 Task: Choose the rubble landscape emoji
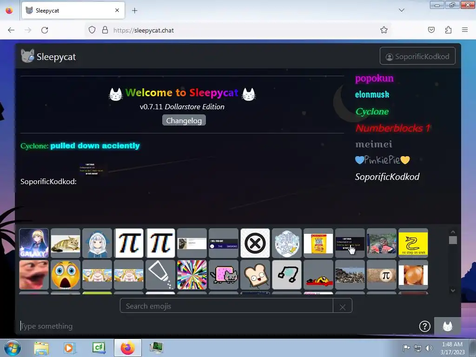pyautogui.click(x=350, y=275)
